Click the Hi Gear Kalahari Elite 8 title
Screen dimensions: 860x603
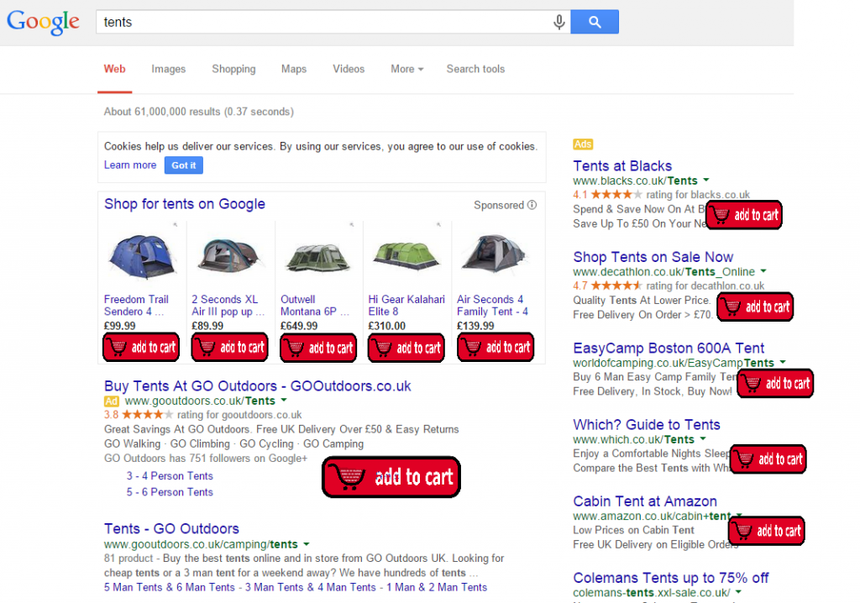406,306
